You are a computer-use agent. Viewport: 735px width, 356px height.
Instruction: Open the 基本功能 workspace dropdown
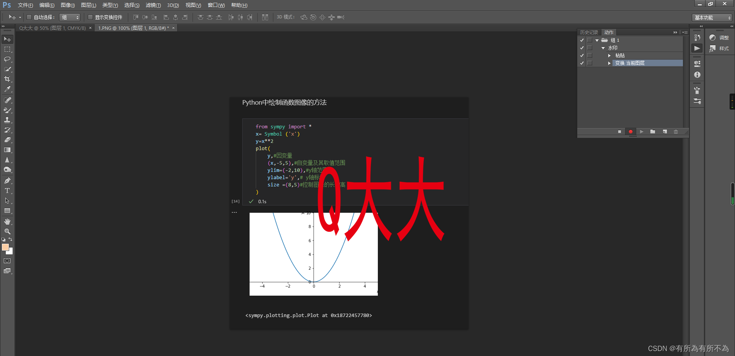(x=712, y=18)
